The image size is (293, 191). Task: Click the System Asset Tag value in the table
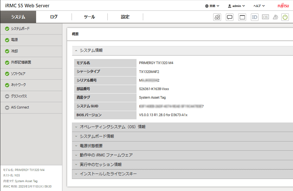152,97
